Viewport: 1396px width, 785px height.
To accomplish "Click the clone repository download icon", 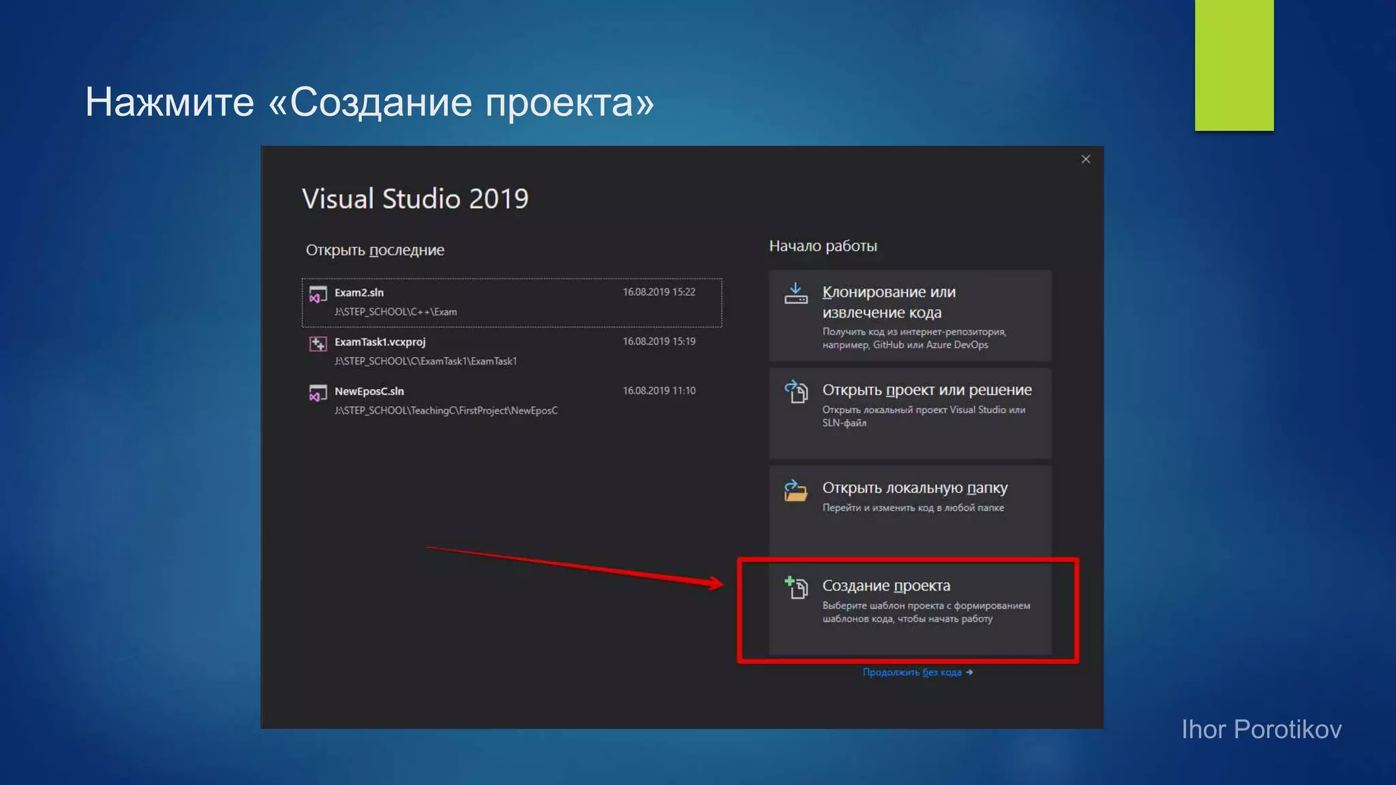I will [x=795, y=294].
